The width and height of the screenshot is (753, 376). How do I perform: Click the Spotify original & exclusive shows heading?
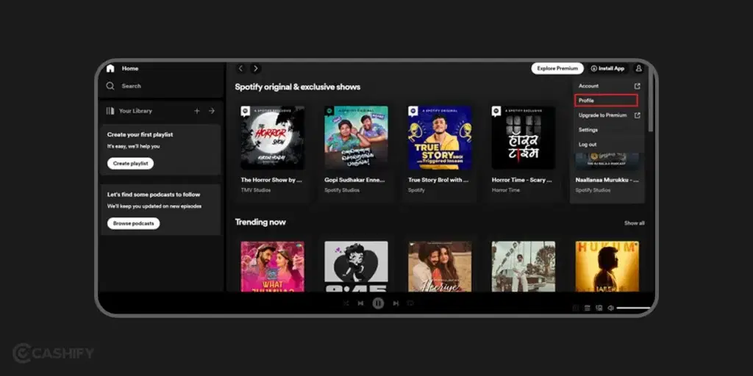click(298, 87)
